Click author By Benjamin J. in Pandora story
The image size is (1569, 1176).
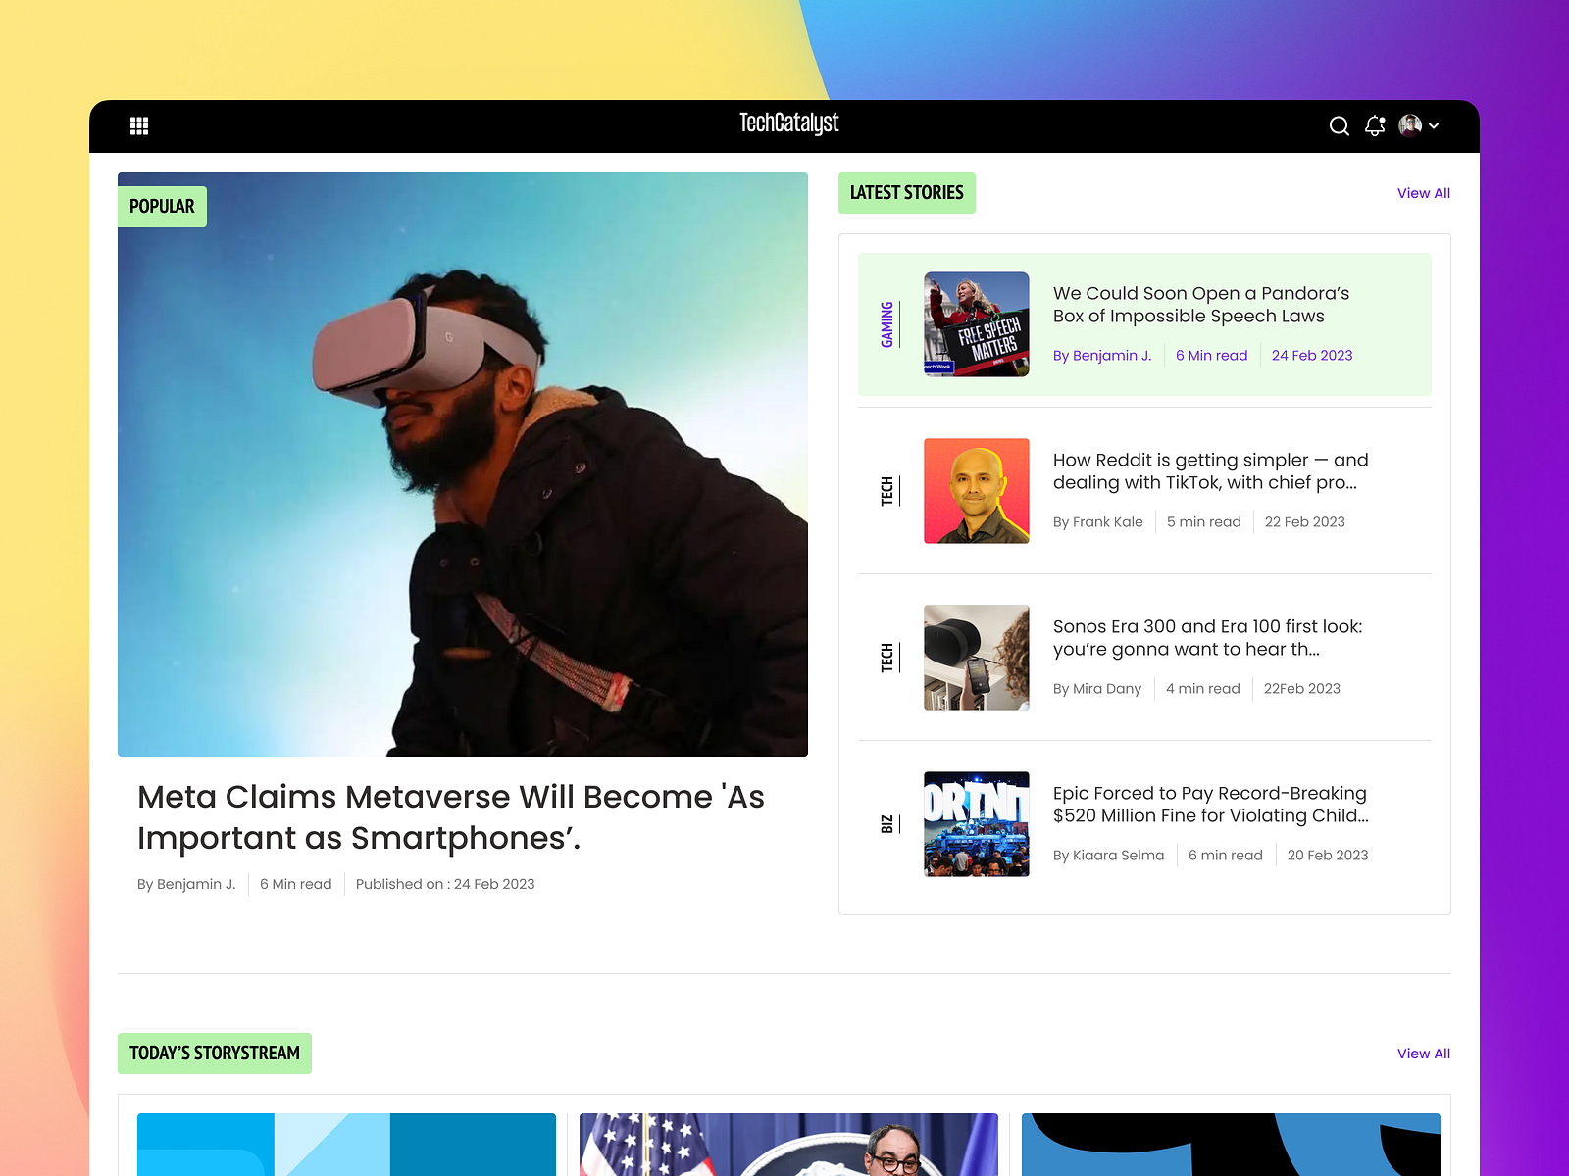coord(1102,356)
